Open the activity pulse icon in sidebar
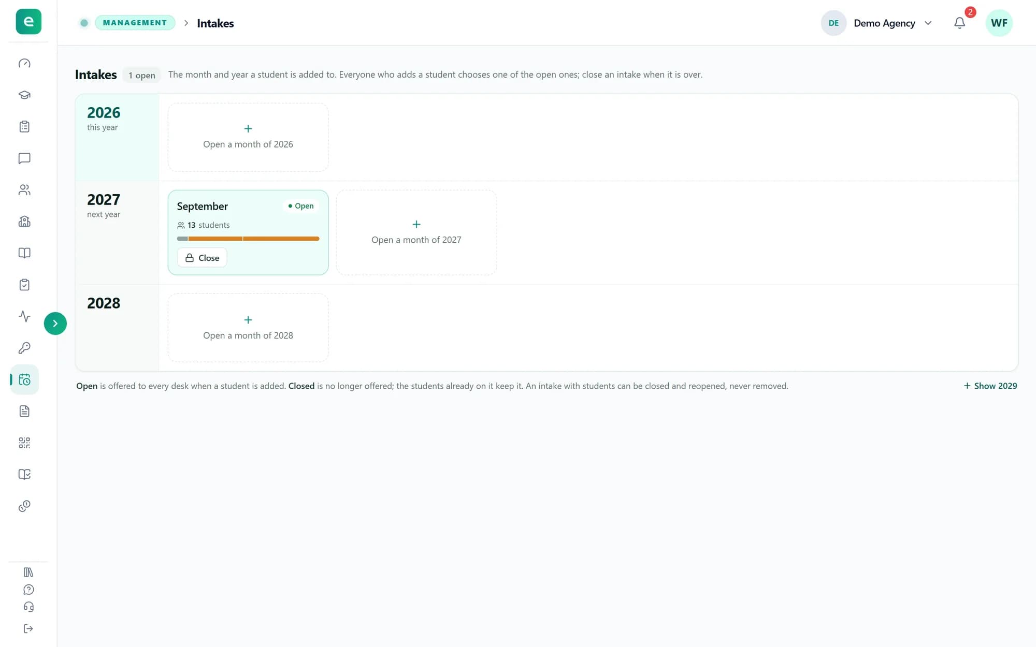This screenshot has height=647, width=1036. coord(24,316)
